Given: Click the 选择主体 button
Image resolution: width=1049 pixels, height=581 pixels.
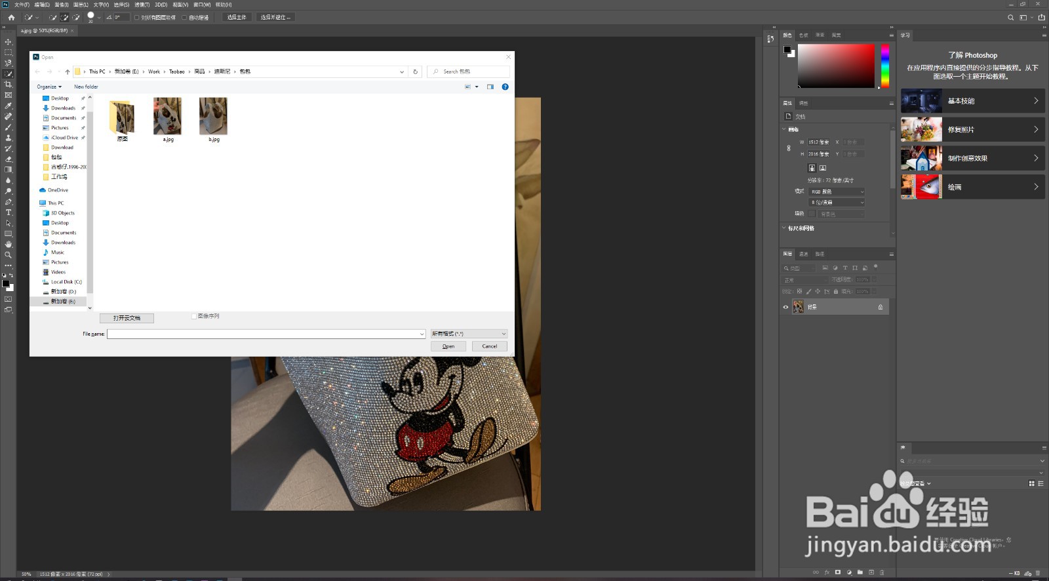Looking at the screenshot, I should point(237,18).
